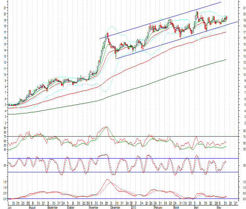Click the dark green long-term moving average
The width and height of the screenshot is (246, 209).
pyautogui.click(x=149, y=82)
